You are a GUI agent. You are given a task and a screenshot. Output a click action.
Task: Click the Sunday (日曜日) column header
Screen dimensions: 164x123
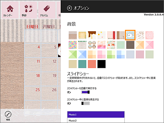(x=32, y=27)
